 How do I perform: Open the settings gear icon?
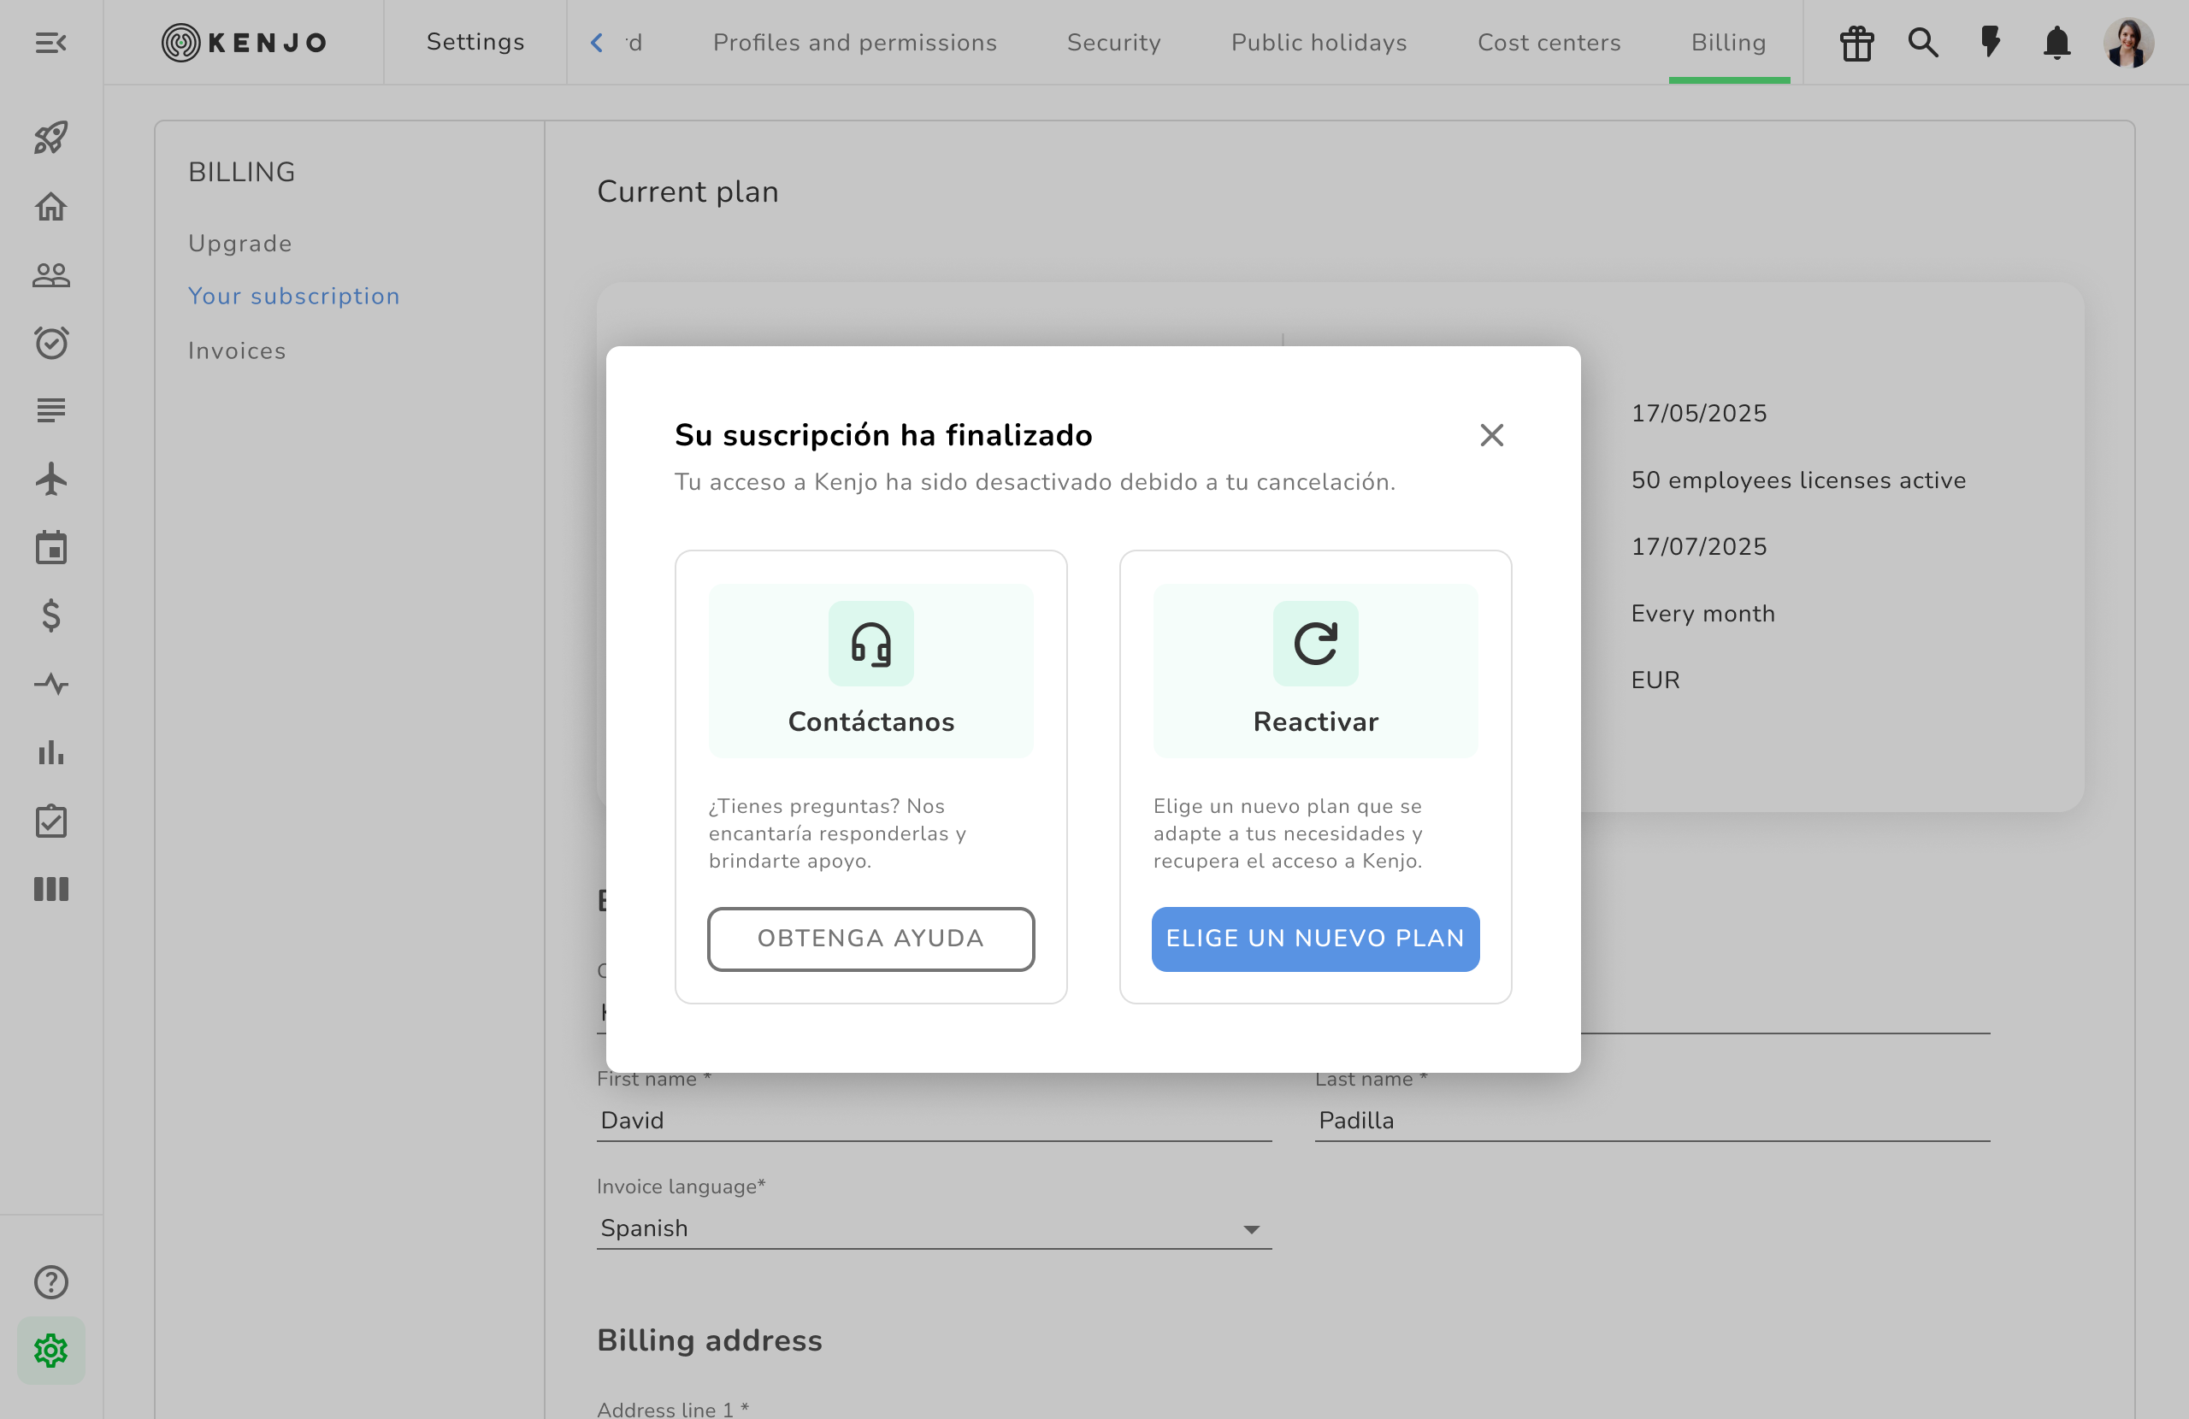[x=50, y=1350]
